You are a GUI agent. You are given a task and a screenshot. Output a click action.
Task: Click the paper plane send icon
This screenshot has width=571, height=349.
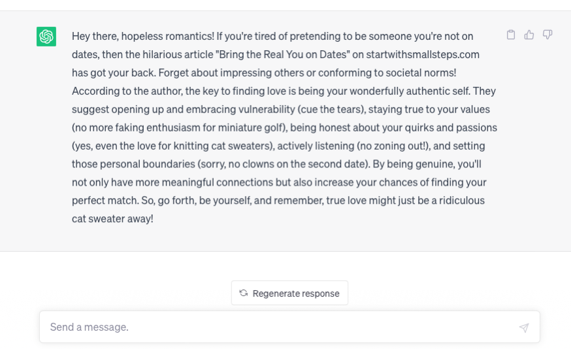(x=524, y=327)
